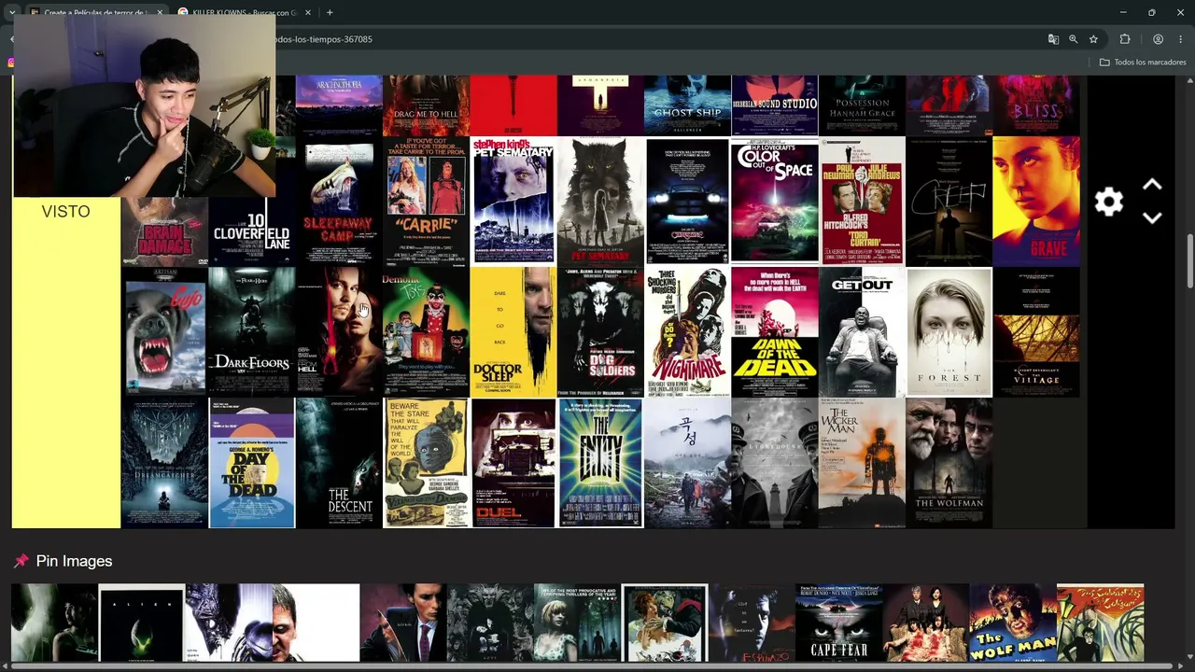Viewport: 1195px width, 672px height.
Task: Select the Drag Me to Hell poster
Action: point(426,105)
